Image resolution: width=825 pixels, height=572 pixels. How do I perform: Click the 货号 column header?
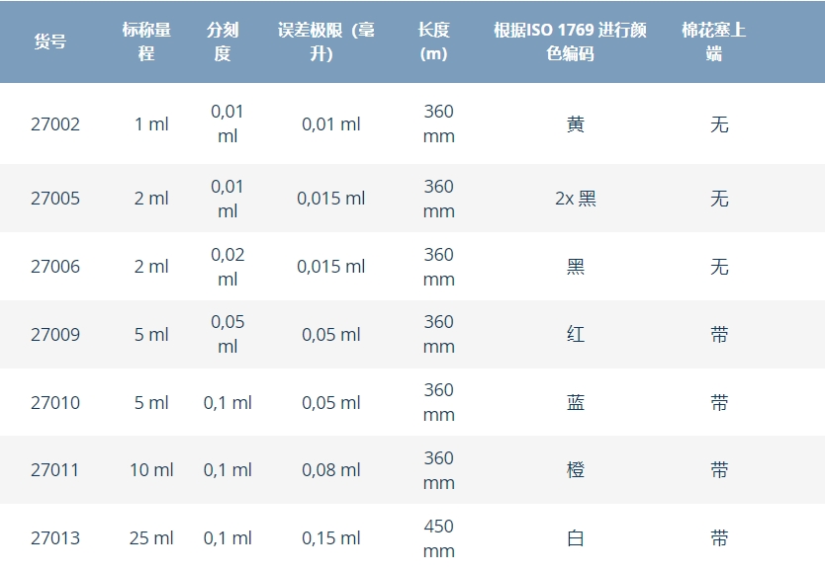click(50, 41)
